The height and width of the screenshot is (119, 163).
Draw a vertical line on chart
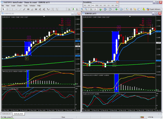[x=12, y=9]
